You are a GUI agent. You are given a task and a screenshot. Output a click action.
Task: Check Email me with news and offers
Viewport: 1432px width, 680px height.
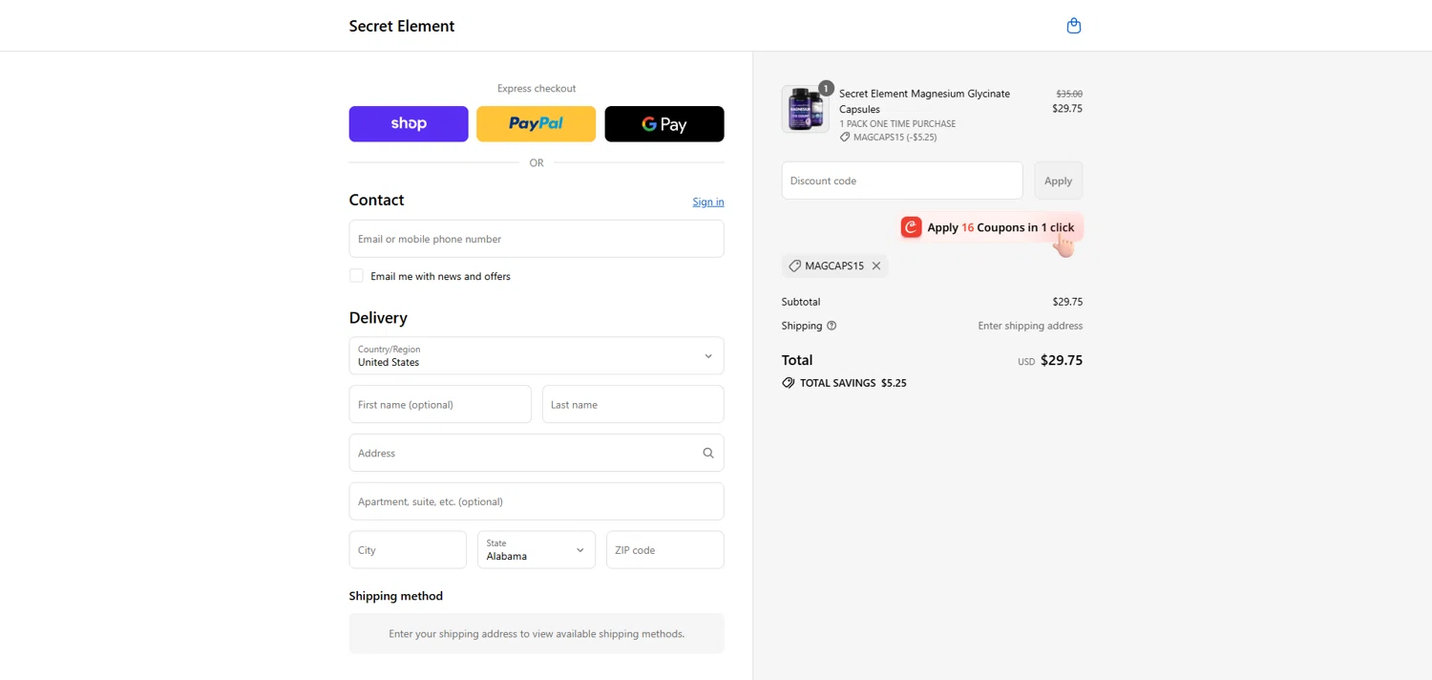[356, 276]
